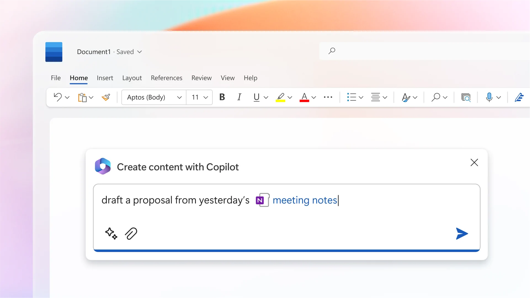Expand underline style options arrow
This screenshot has width=530, height=298.
point(266,97)
